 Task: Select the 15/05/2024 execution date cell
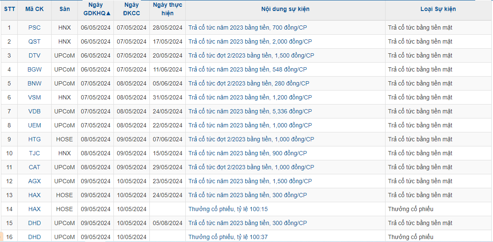click(x=168, y=154)
